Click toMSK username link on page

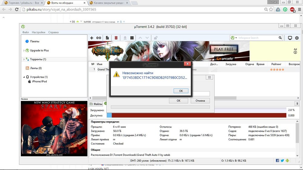point(87,22)
